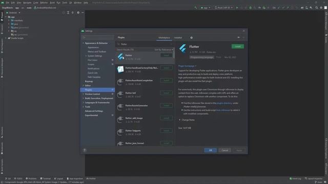328x184 pixels.
Task: Open the Problems tool window
Action: (31, 178)
